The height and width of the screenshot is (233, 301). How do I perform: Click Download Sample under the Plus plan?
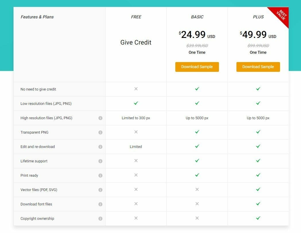tap(258, 67)
